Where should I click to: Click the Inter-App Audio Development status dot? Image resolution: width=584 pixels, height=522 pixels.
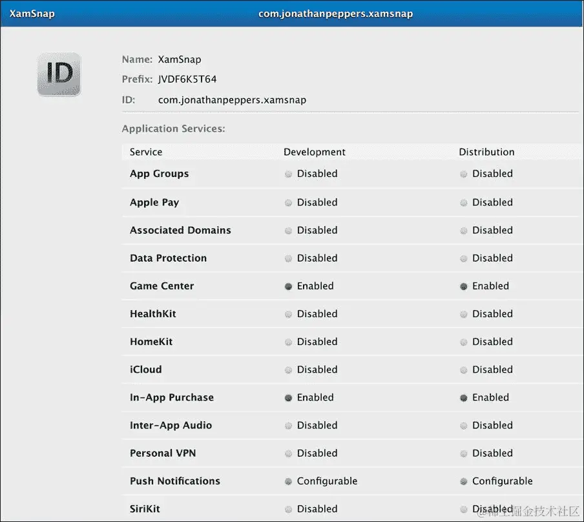click(x=288, y=426)
